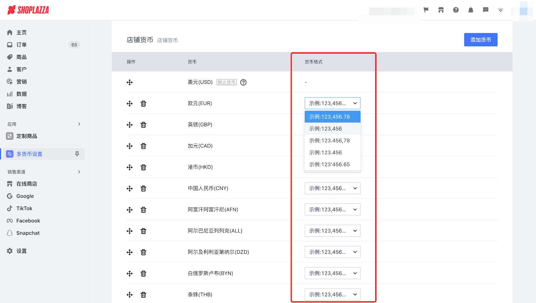Viewport: 536px width, 303px height.
Task: Toggle the 默认货币 tag next to 美元(USD)
Action: coord(226,82)
